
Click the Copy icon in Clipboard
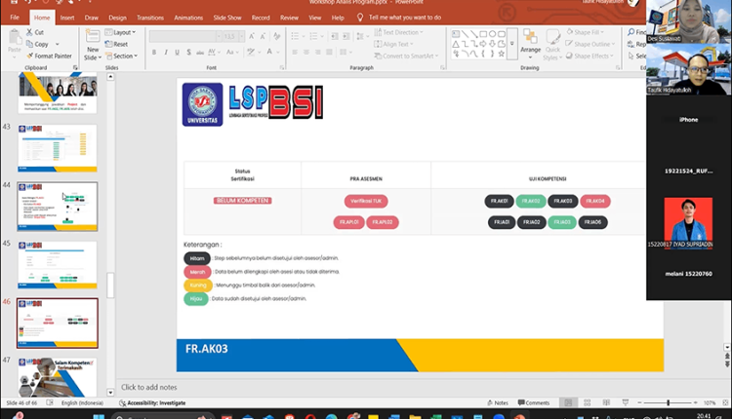(30, 44)
